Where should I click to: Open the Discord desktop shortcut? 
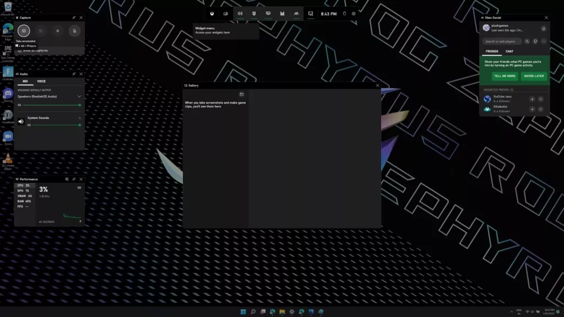pyautogui.click(x=8, y=95)
